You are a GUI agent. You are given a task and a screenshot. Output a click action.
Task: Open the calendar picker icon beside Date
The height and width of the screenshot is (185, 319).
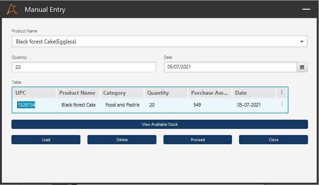click(302, 67)
